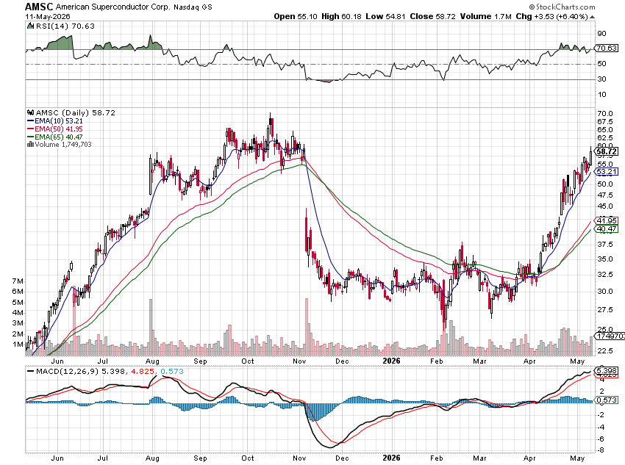The height and width of the screenshot is (465, 625).
Task: Click the candlestick icon beside AMSC (Daily)
Action: coord(30,112)
